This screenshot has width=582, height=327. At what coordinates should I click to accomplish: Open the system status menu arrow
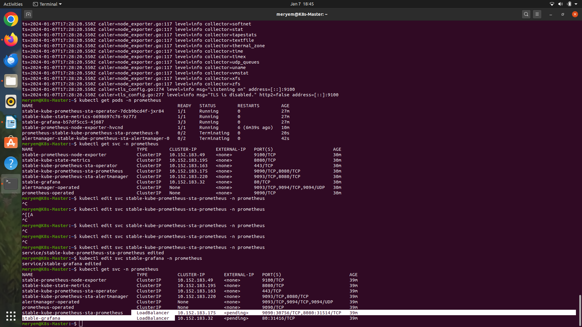(x=576, y=4)
